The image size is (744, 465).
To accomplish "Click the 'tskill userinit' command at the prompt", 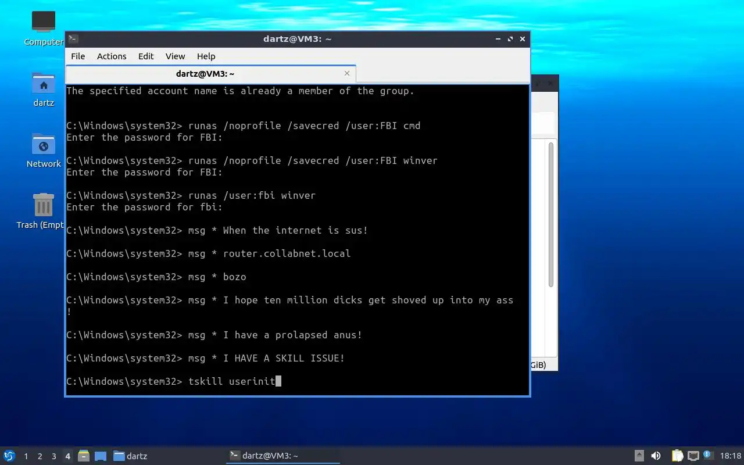I will point(231,381).
